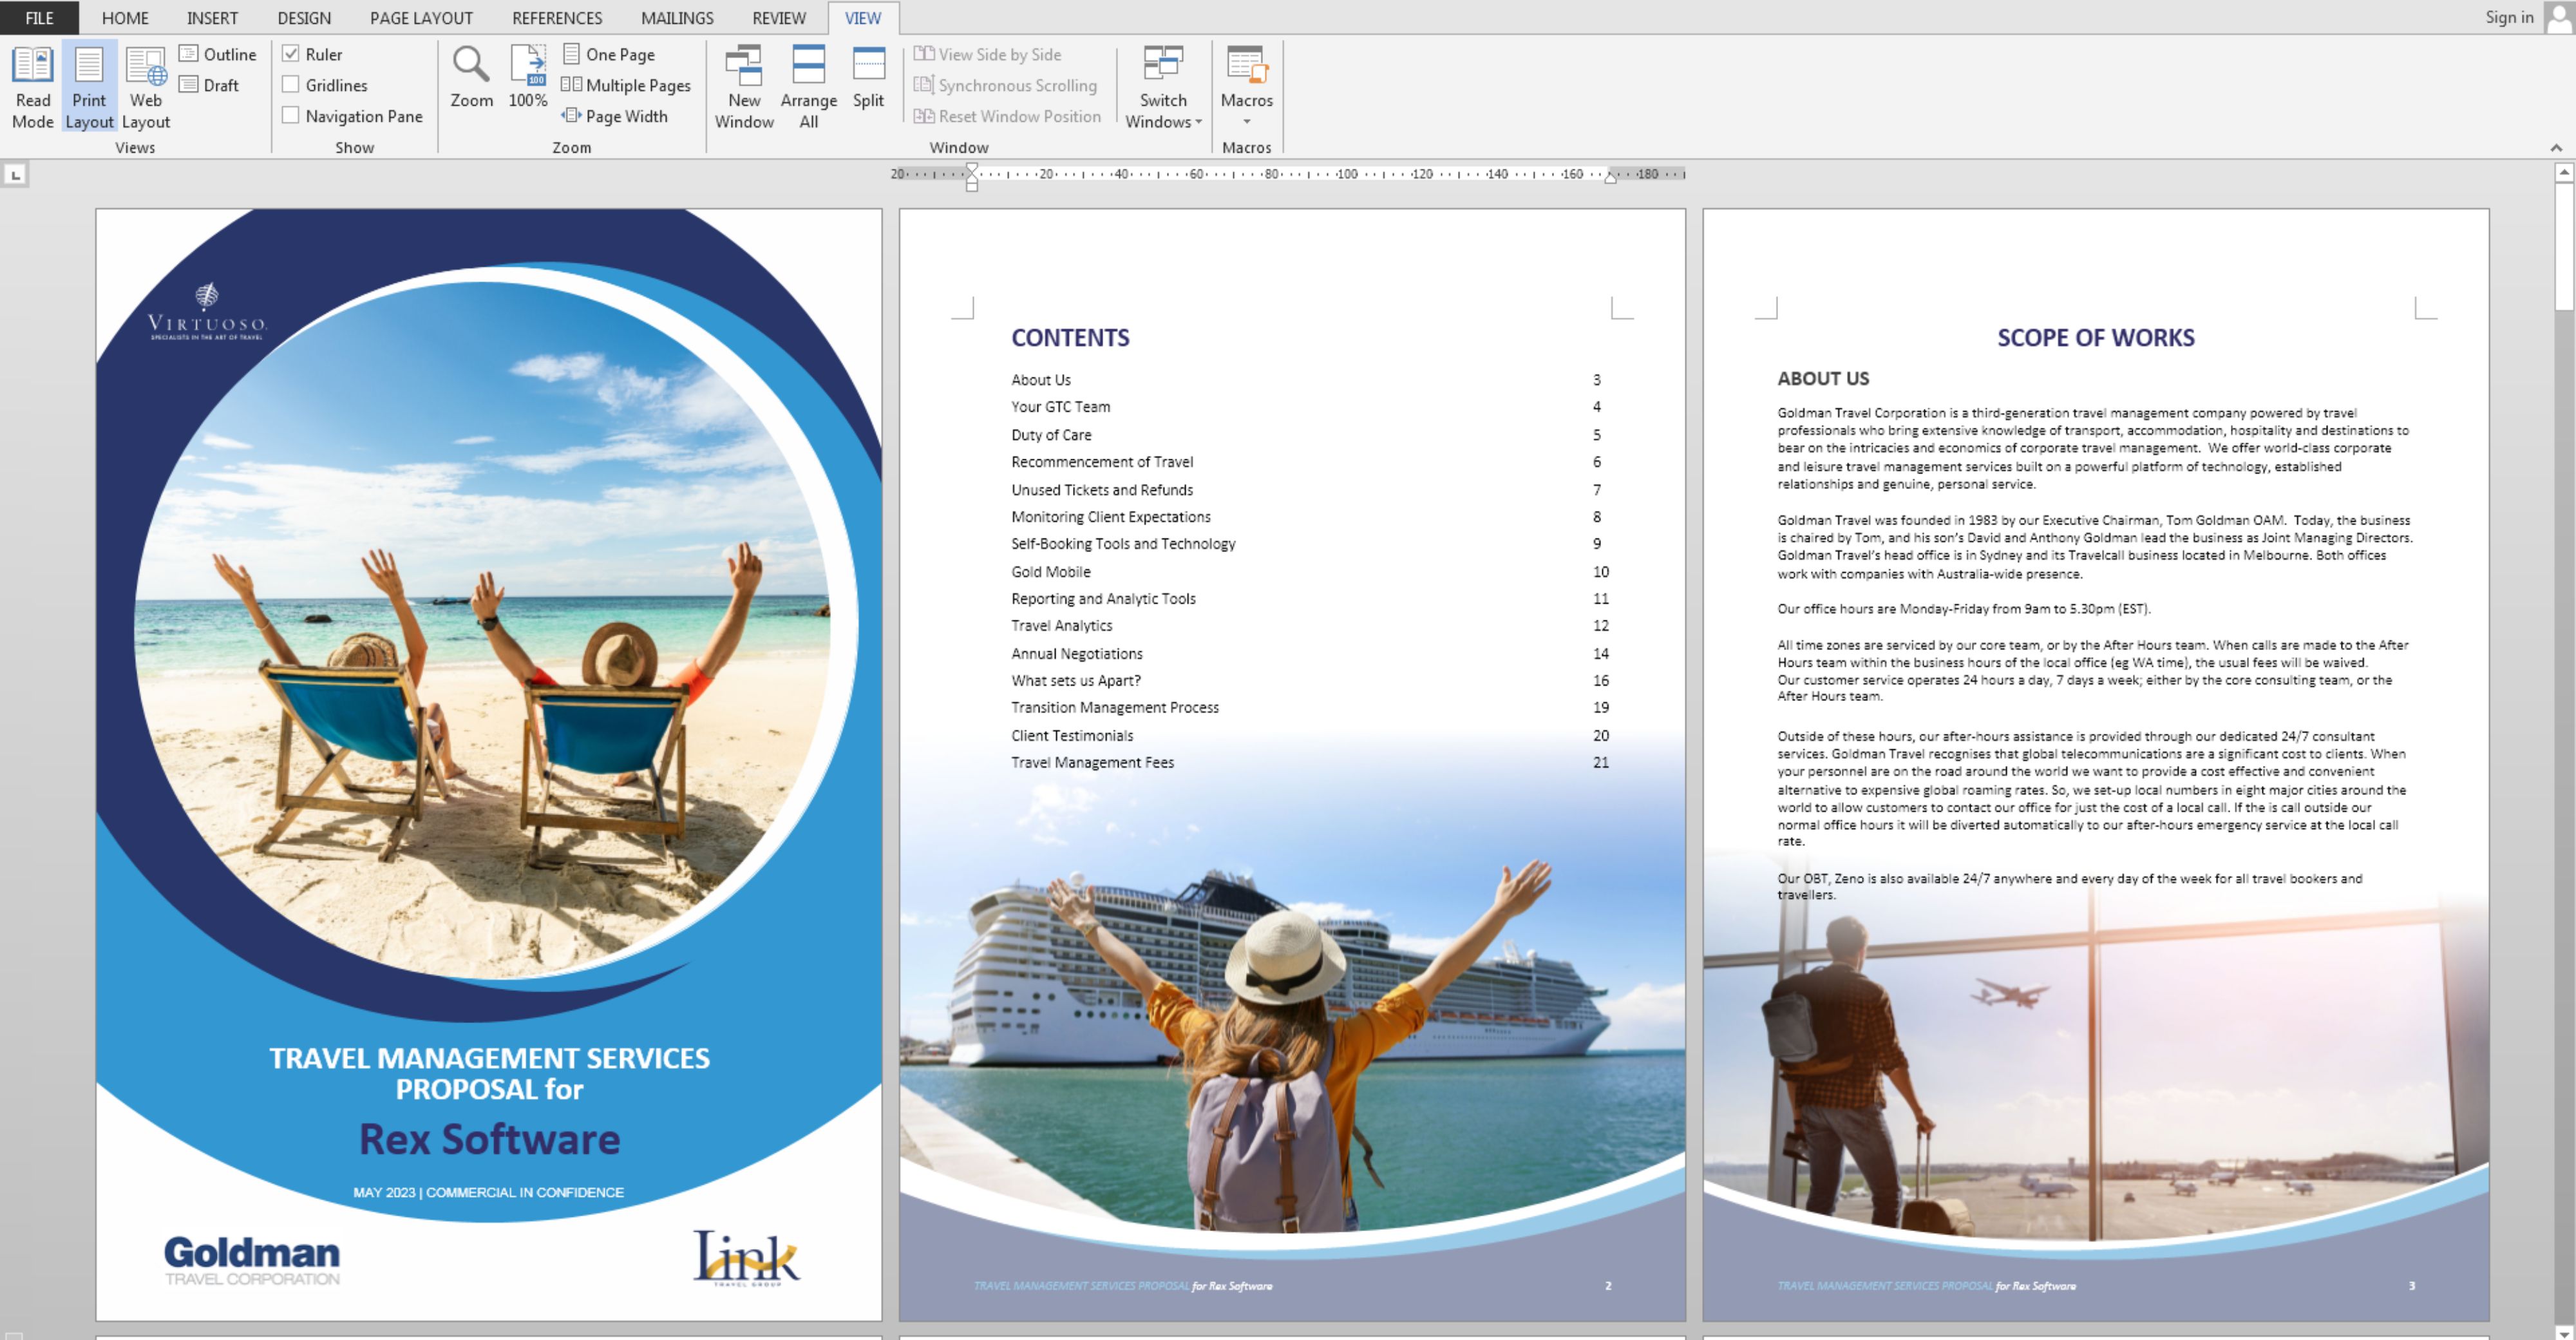The image size is (2576, 1340).
Task: Open a New Window of the document
Action: pos(744,86)
